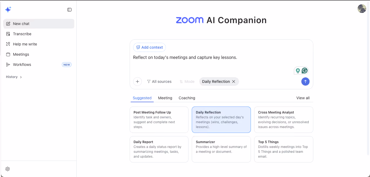
Task: Open the Grammarly icon in prompt box
Action: [x=305, y=71]
